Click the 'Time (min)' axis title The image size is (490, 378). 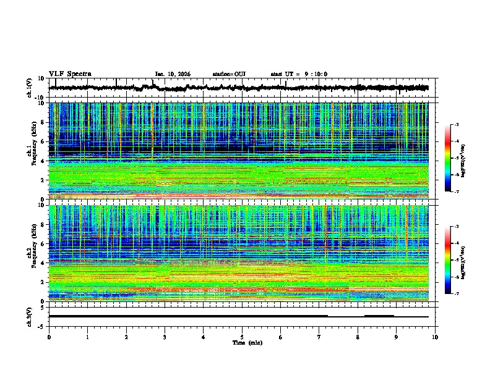tap(247, 343)
